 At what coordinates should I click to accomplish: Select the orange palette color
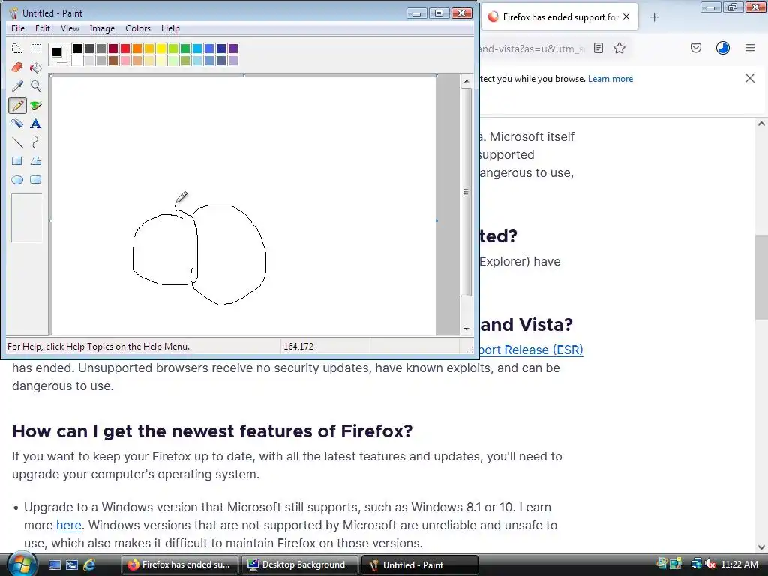(x=137, y=49)
